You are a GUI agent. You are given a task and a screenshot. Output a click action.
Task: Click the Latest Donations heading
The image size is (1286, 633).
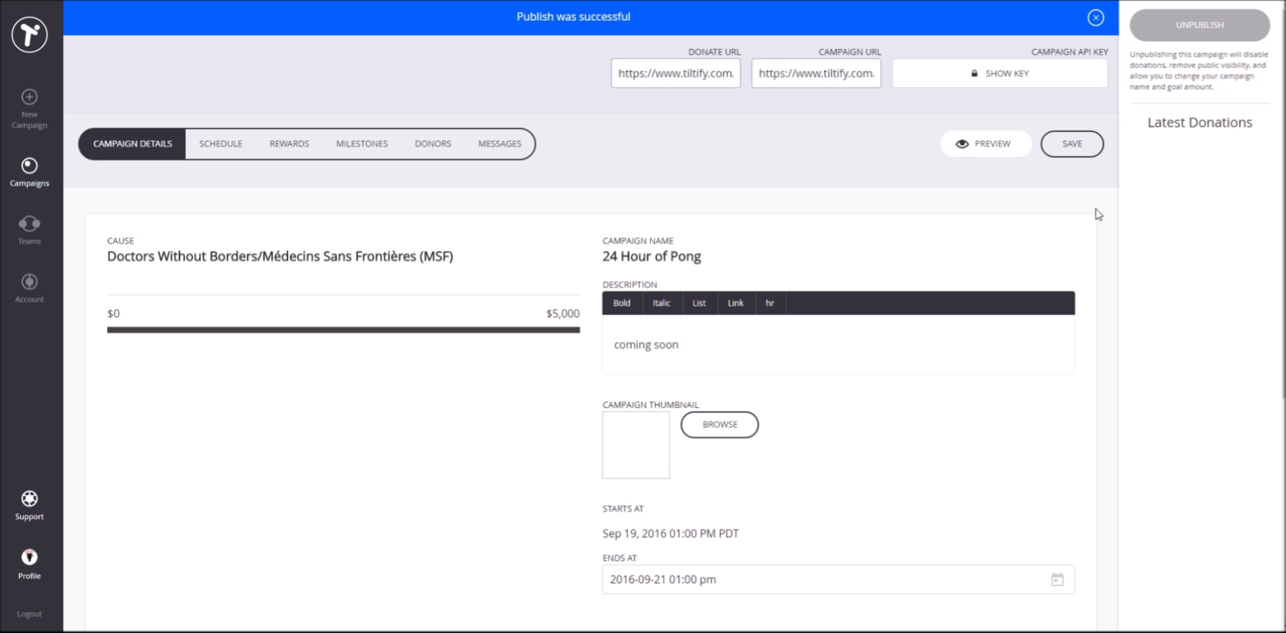[x=1200, y=122]
